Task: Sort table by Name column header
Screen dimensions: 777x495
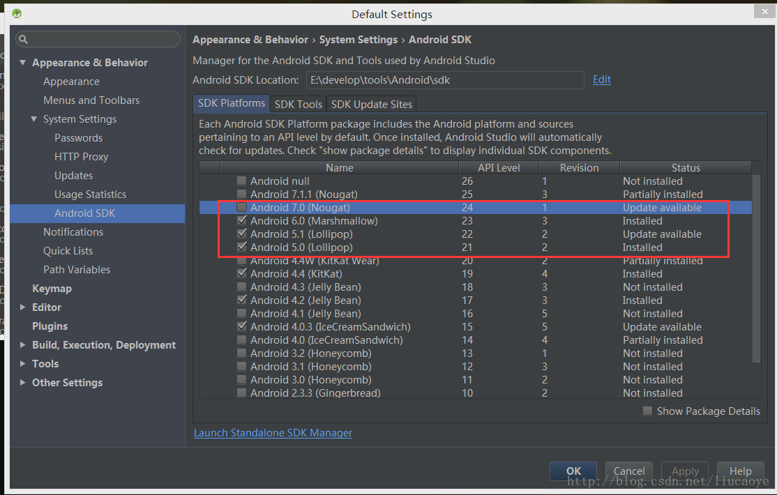Action: [340, 167]
